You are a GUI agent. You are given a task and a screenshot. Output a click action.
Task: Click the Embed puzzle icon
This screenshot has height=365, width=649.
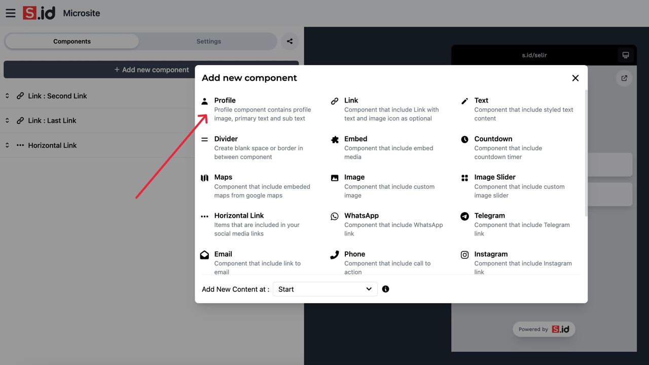point(335,140)
